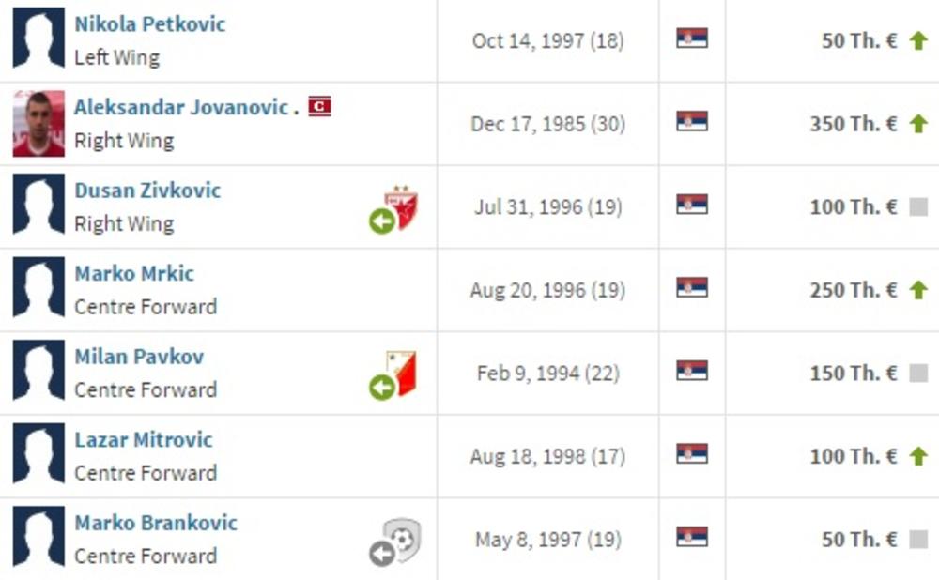The width and height of the screenshot is (939, 580).
Task: Click the Serbian flag in Marko Mrkic's row
Action: pyautogui.click(x=692, y=288)
